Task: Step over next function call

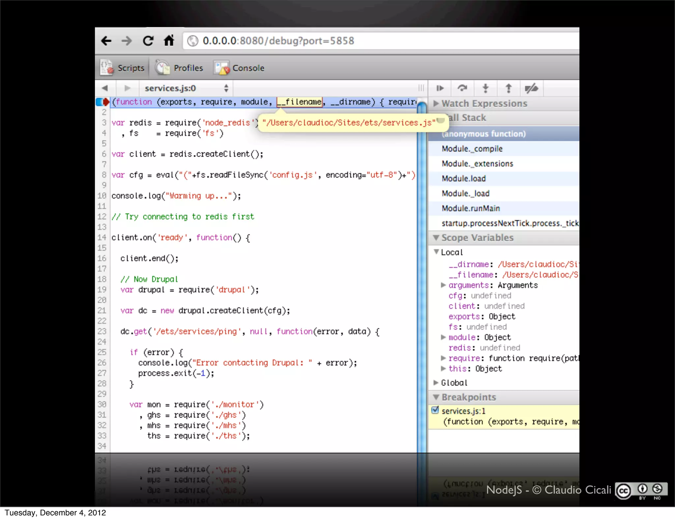Action: click(x=462, y=88)
